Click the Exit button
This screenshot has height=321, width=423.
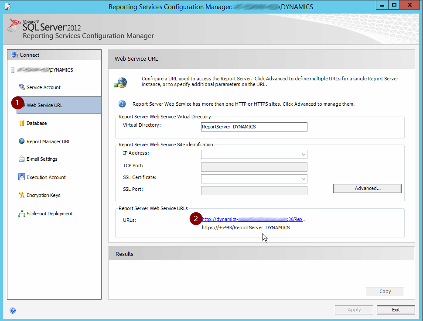point(396,310)
